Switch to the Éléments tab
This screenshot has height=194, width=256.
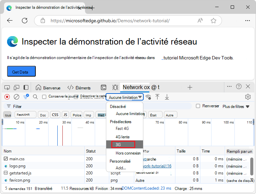coord(79,88)
